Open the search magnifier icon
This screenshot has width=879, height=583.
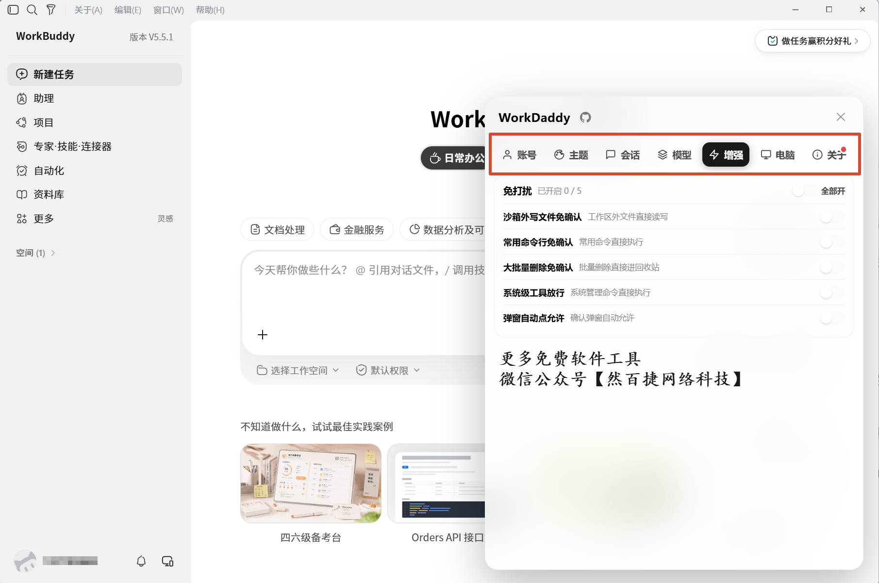pos(32,10)
